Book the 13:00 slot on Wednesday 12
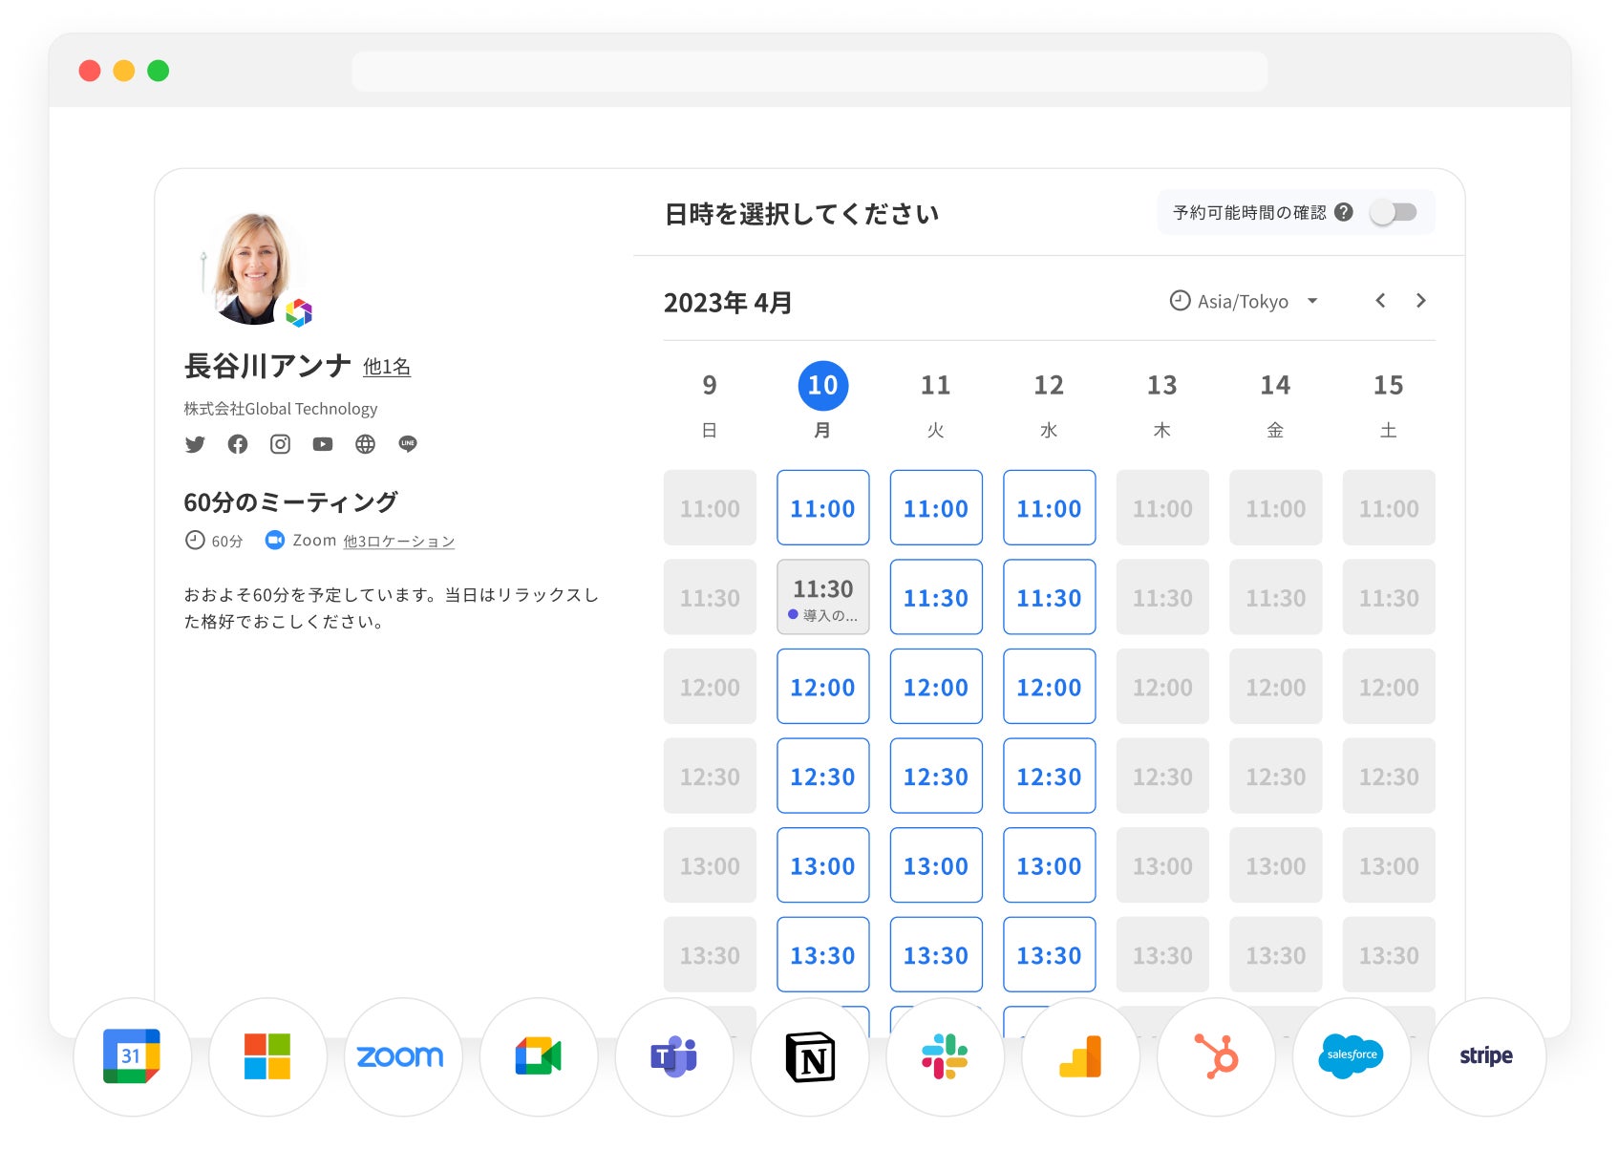Viewport: 1618px width, 1150px height. (1050, 865)
